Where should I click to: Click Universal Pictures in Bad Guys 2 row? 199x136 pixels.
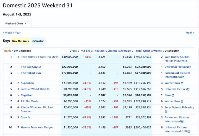(x=176, y=67)
